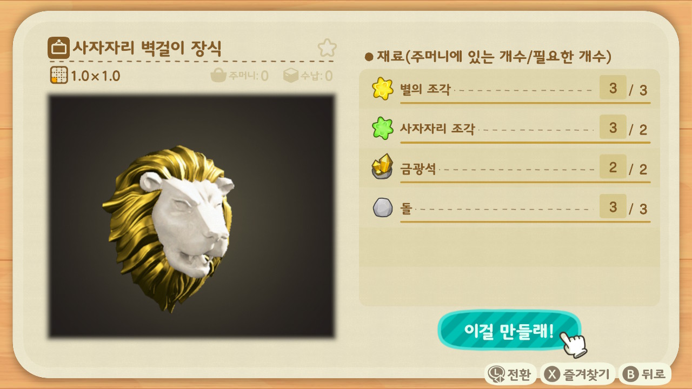Click the B 뒤로 back button
692x389 pixels.
click(646, 374)
